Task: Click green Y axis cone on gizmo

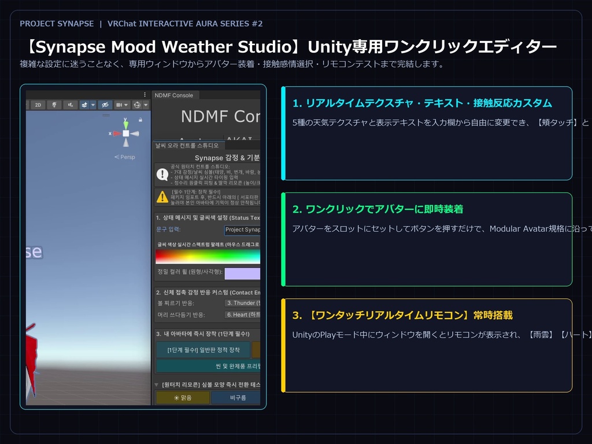Action: 125,124
